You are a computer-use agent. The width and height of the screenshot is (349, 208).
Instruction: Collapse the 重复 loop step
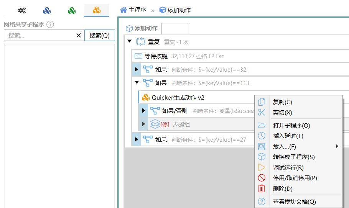pyautogui.click(x=129, y=41)
